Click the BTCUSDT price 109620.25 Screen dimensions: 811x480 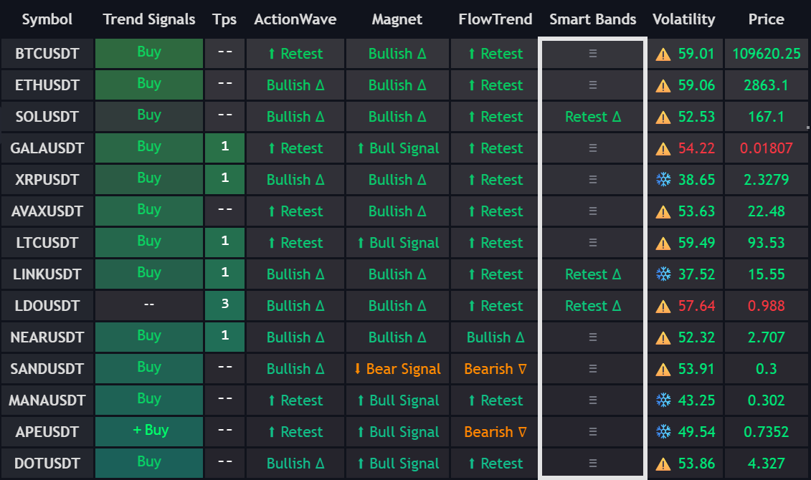[x=766, y=54]
